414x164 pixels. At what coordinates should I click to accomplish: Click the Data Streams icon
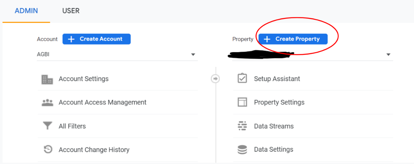pyautogui.click(x=242, y=126)
